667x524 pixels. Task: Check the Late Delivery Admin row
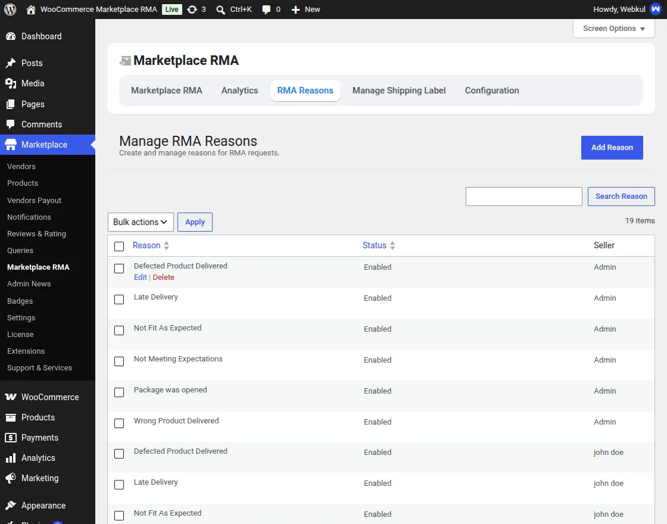119,300
